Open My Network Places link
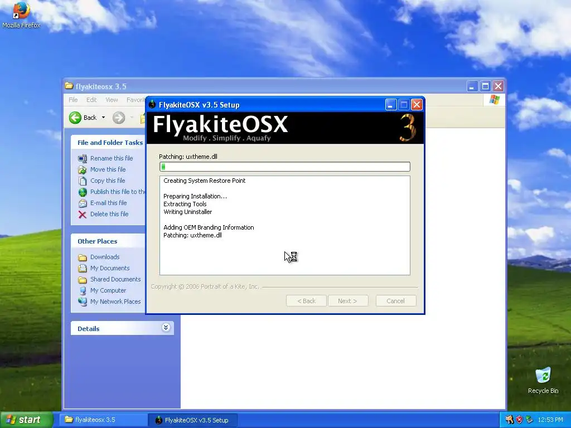Viewport: 571px width, 428px height. (115, 301)
